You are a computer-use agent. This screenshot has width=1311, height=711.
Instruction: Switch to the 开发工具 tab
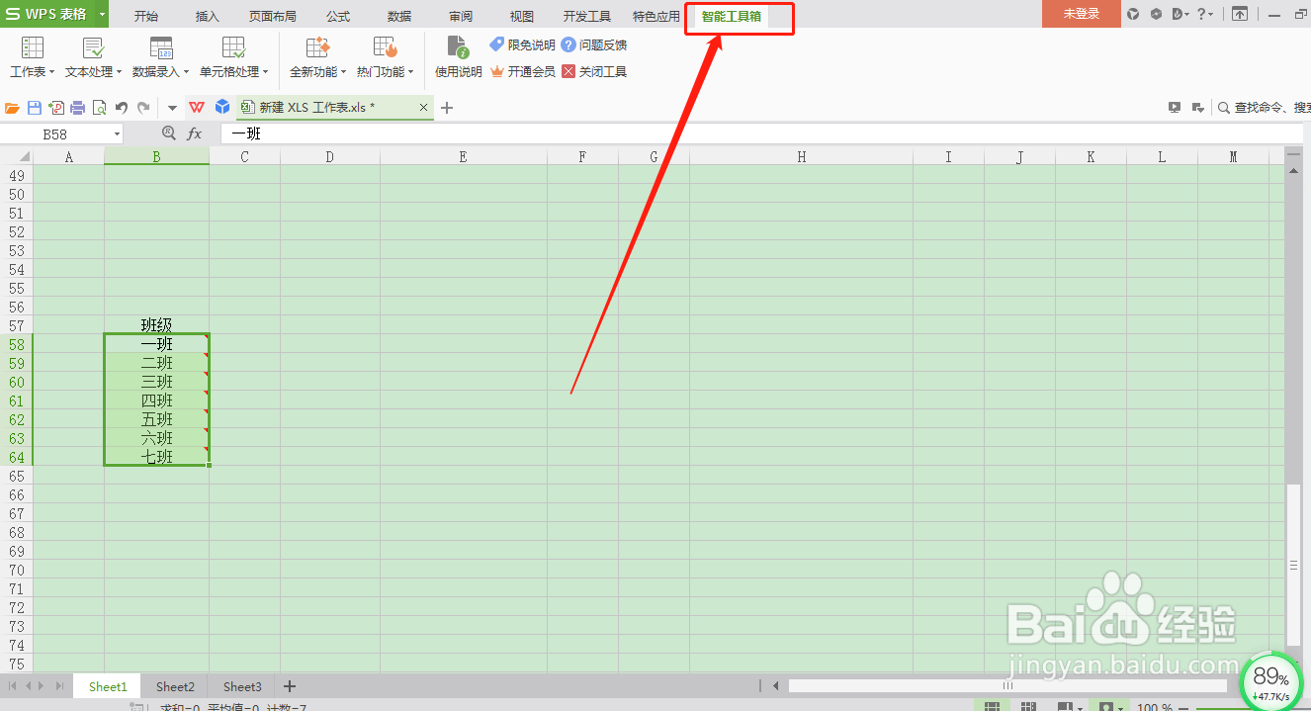pyautogui.click(x=587, y=16)
